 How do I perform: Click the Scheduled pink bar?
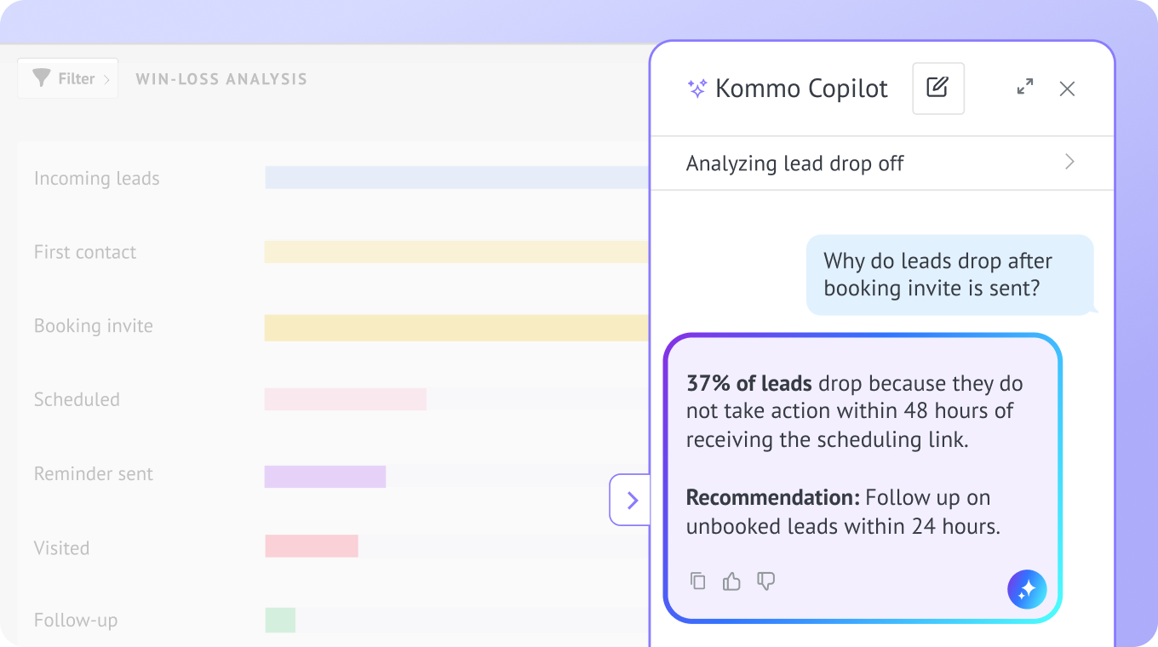click(x=345, y=399)
